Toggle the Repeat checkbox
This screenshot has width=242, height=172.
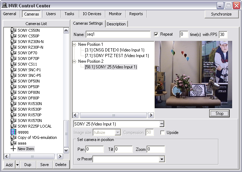(156, 34)
